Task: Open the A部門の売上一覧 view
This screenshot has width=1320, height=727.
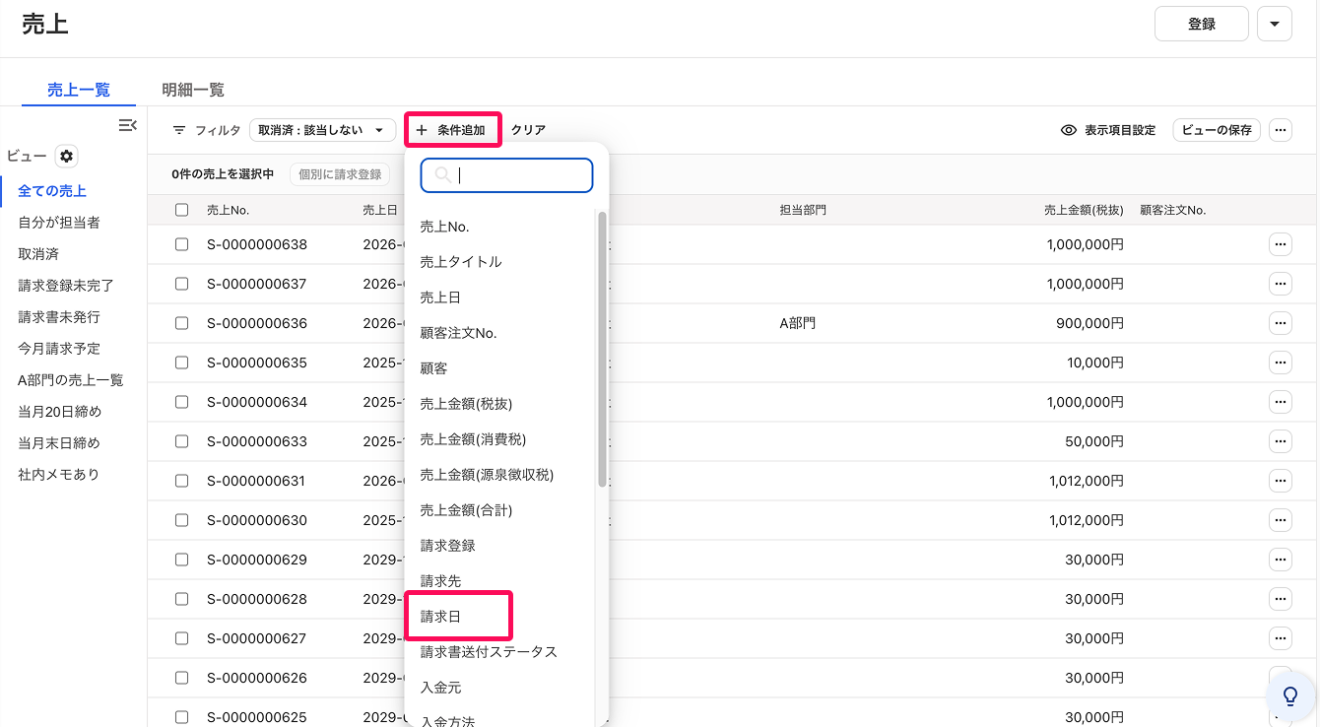Action: [x=71, y=380]
